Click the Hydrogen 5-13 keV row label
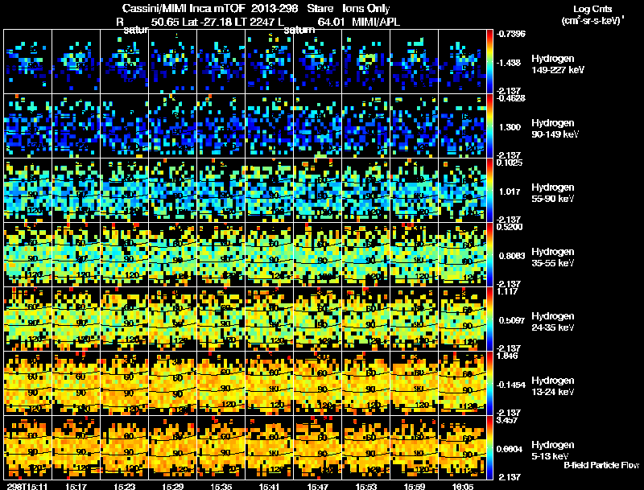Viewport: 644px width, 490px height. [x=552, y=451]
